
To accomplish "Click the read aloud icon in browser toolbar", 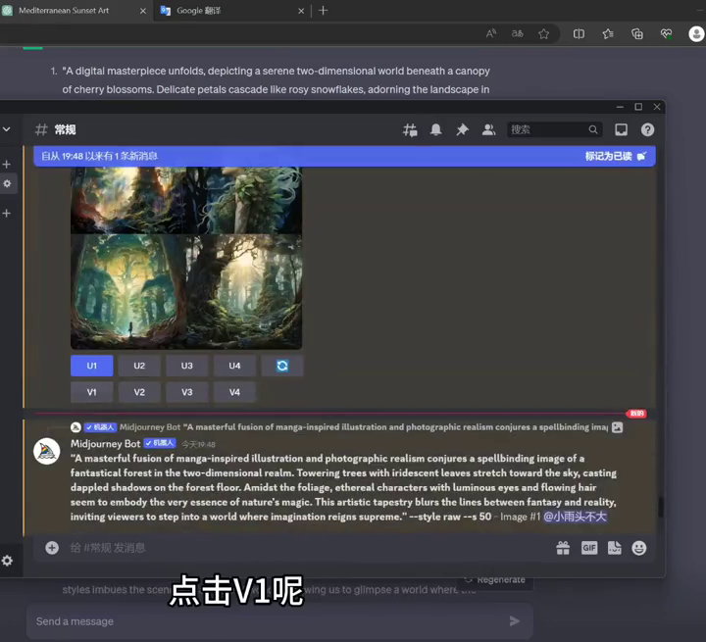I will (491, 33).
